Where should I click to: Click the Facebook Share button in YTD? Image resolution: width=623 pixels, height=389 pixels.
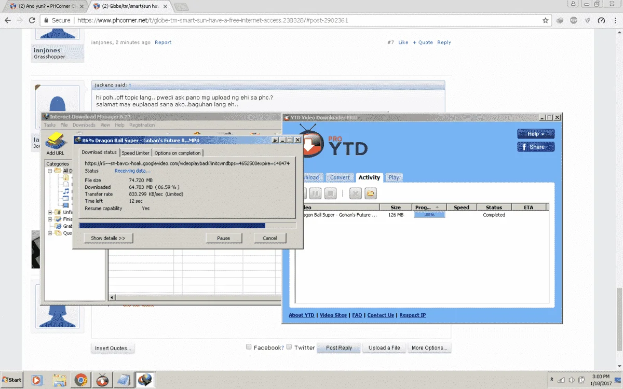[536, 147]
